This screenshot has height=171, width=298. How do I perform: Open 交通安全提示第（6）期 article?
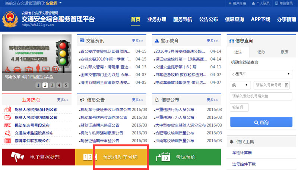176,67
